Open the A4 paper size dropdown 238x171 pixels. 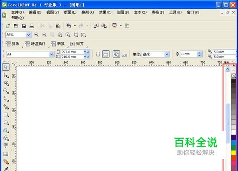pos(51,54)
